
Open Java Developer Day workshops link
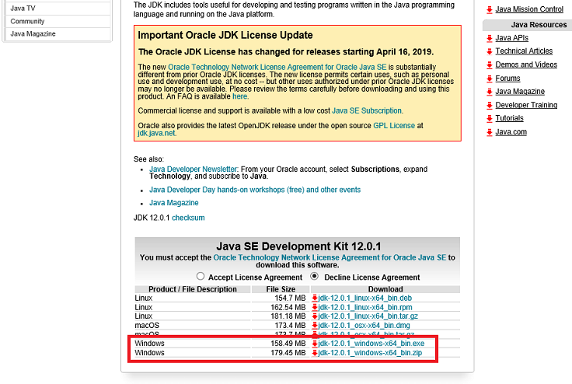255,190
